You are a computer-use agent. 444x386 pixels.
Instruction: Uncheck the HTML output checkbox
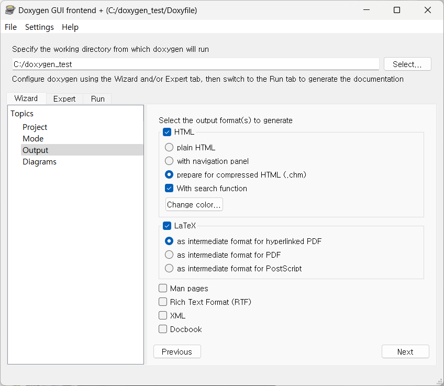[167, 132]
